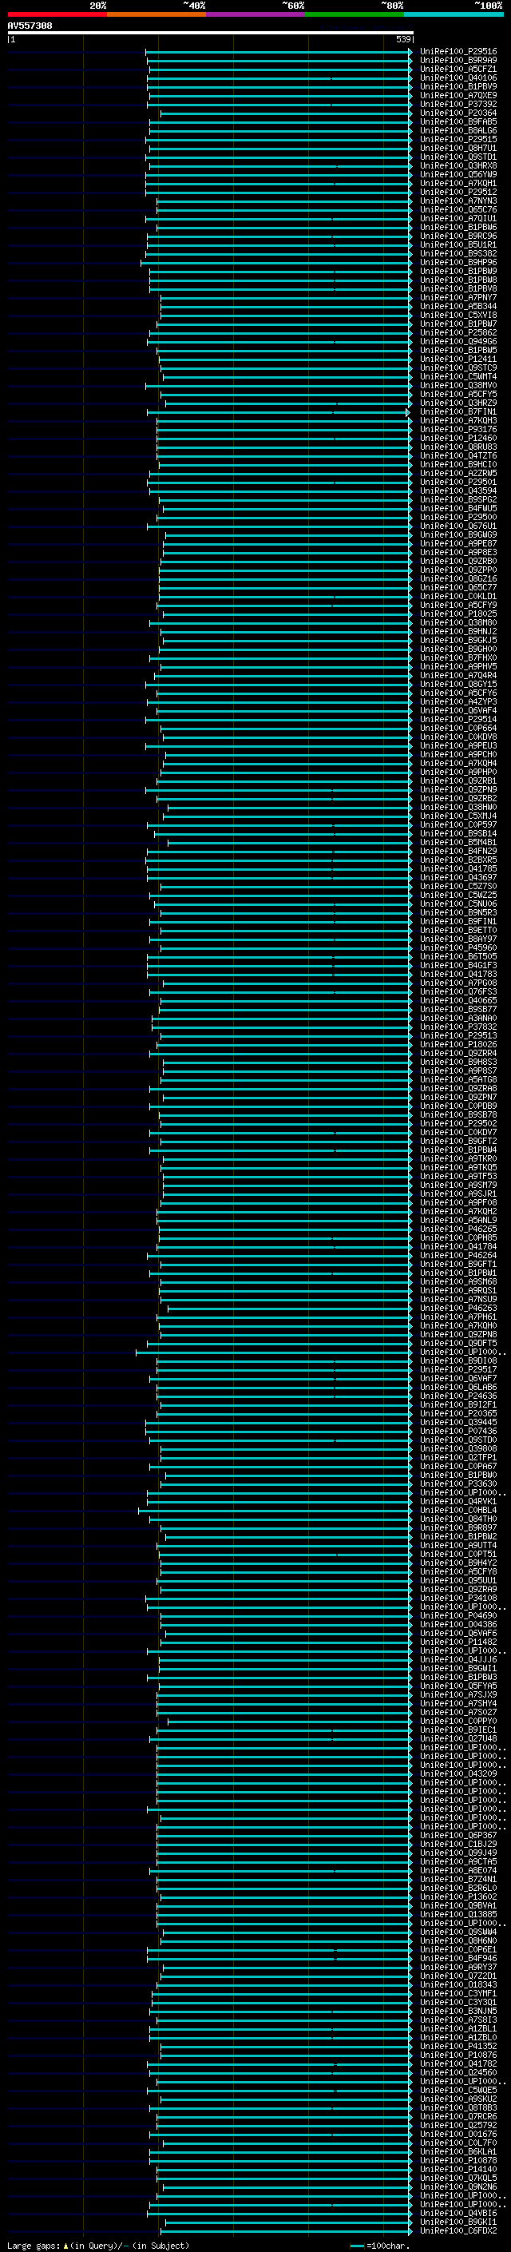Select the UniRef100_P10876 label

coord(458,2055)
